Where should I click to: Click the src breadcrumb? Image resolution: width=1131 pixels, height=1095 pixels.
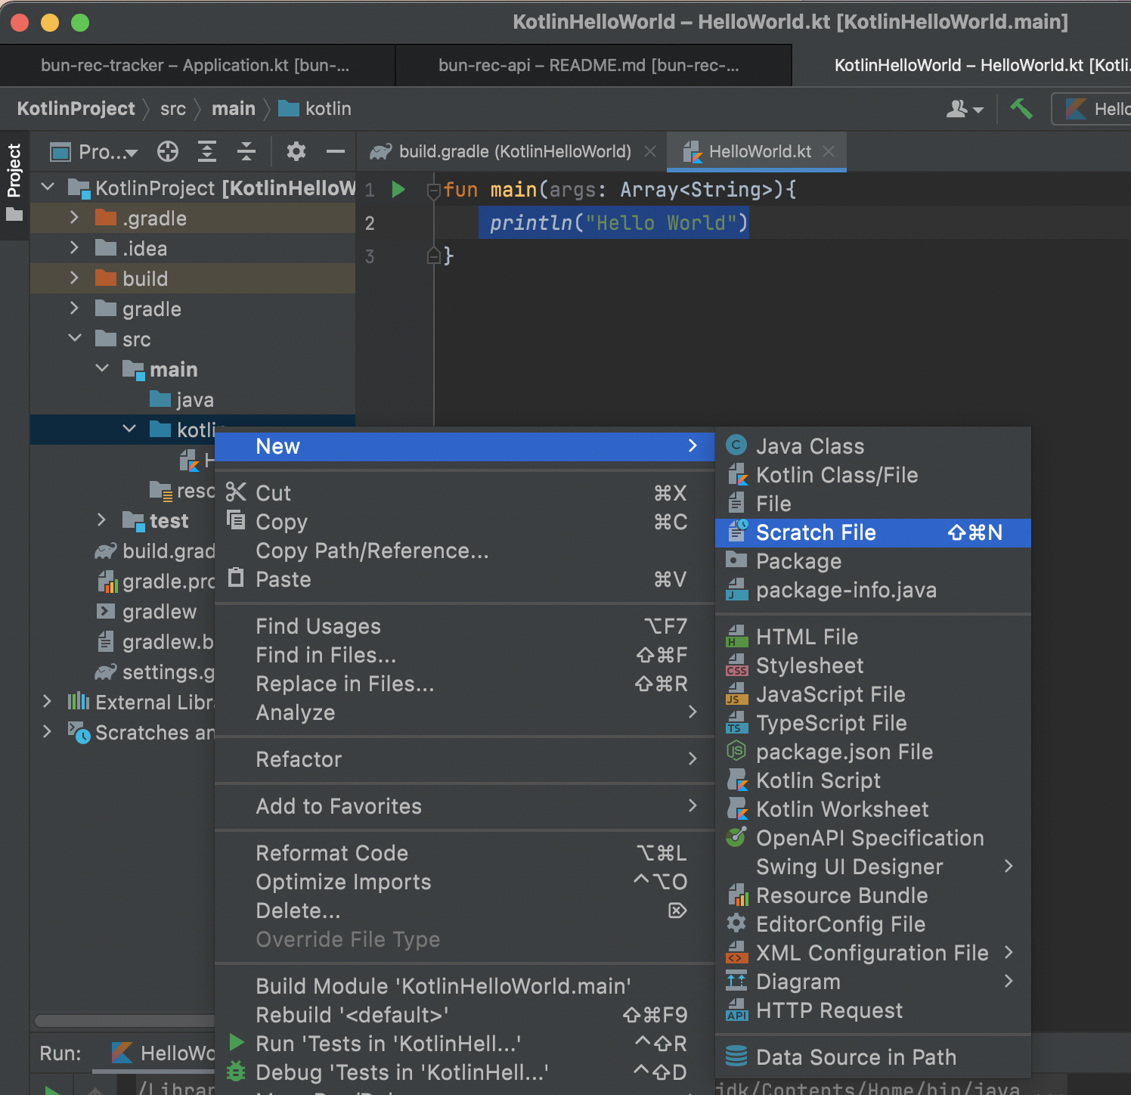(173, 109)
